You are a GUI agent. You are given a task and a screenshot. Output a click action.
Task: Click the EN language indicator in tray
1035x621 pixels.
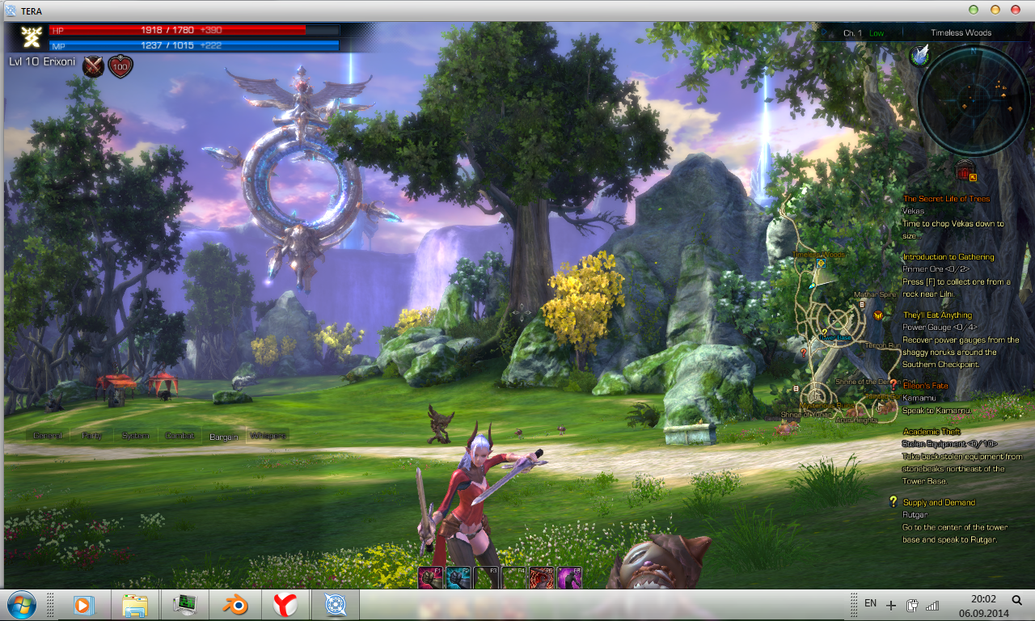tap(870, 603)
